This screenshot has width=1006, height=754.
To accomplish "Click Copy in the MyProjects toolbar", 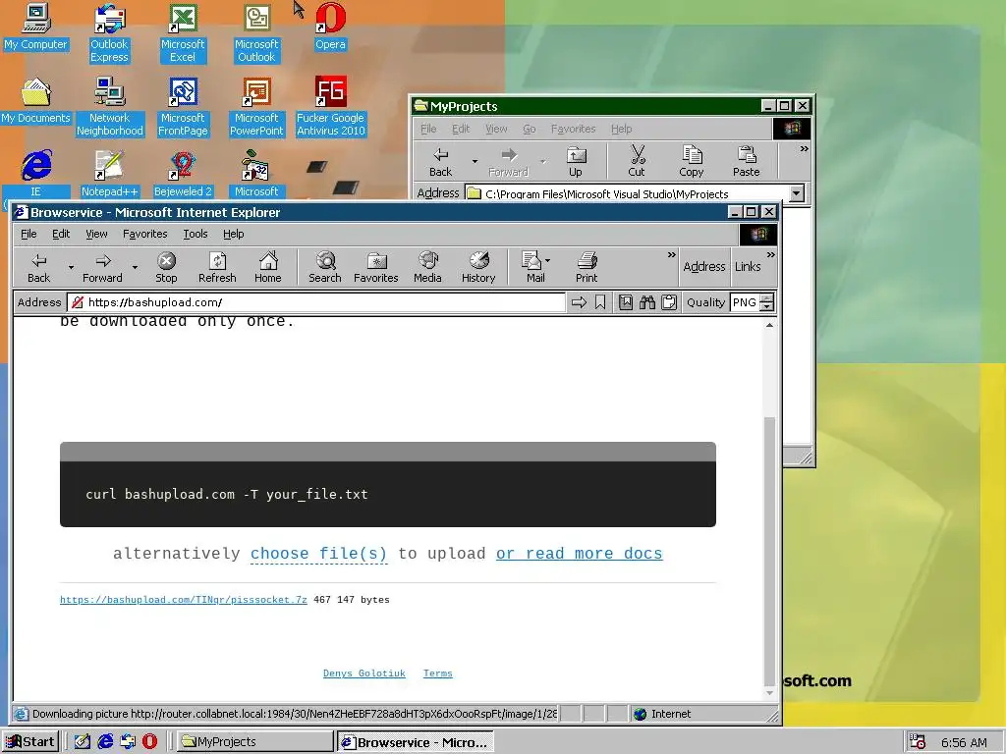I will pyautogui.click(x=691, y=162).
